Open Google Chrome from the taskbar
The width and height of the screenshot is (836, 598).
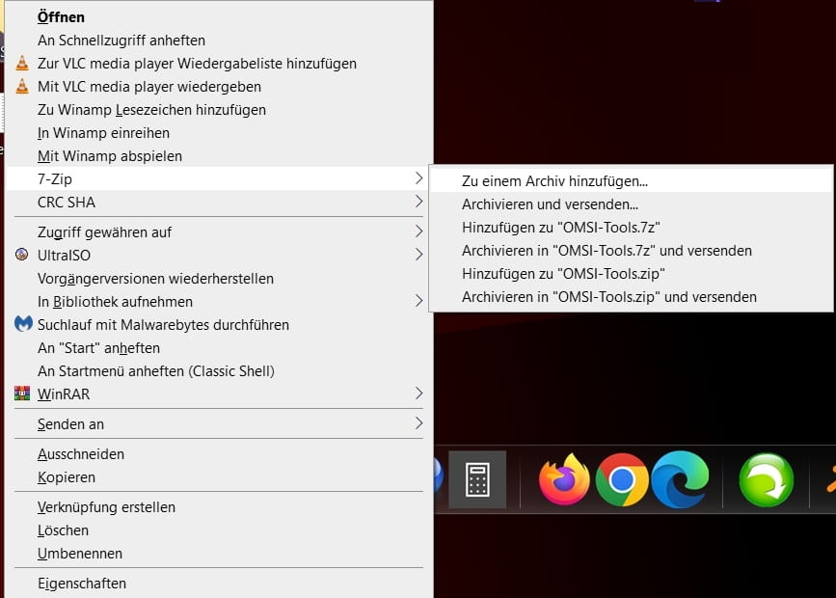click(x=622, y=479)
